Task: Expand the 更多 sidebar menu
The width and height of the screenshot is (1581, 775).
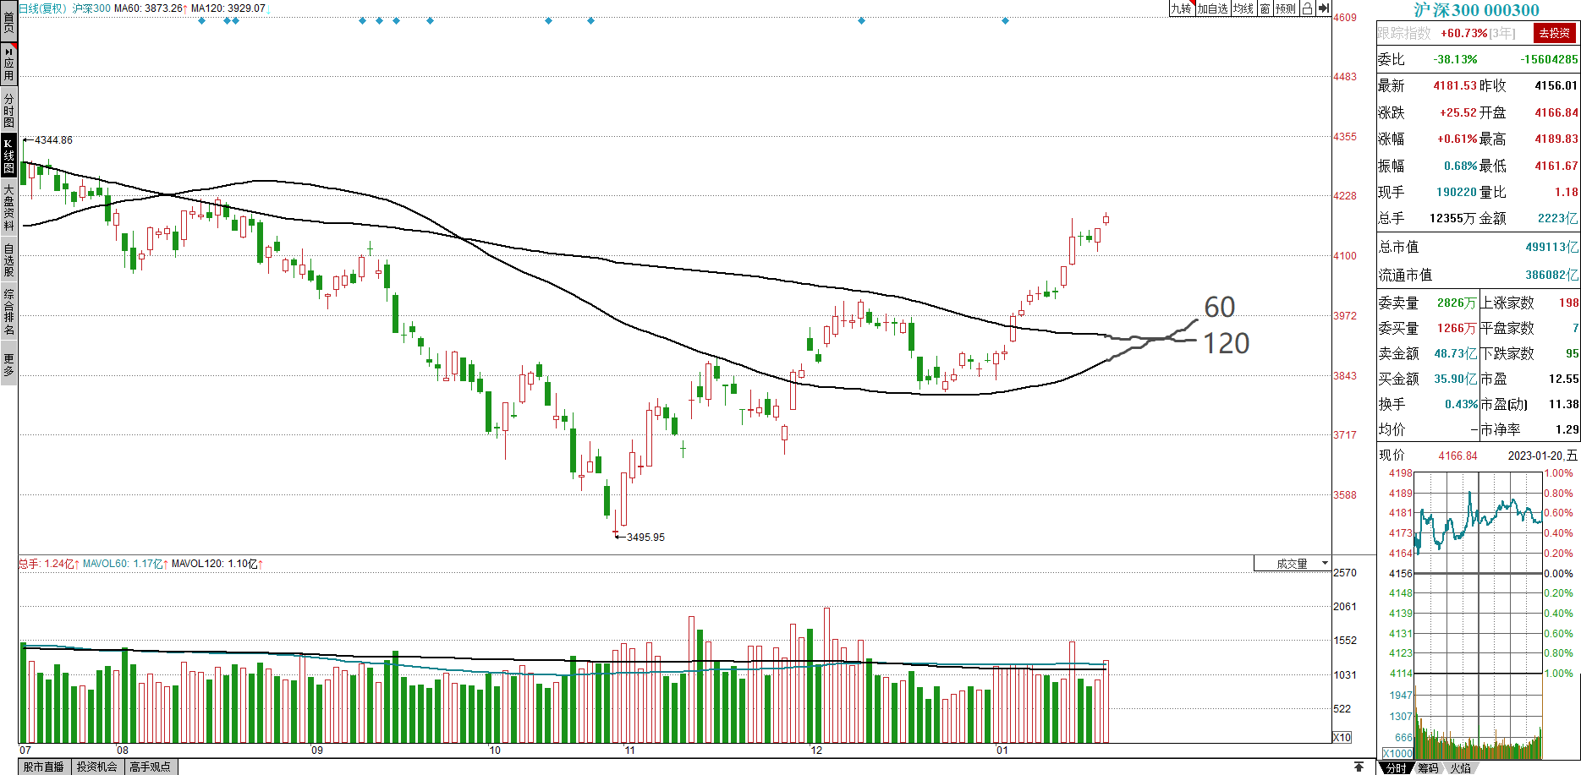Action: [8, 365]
